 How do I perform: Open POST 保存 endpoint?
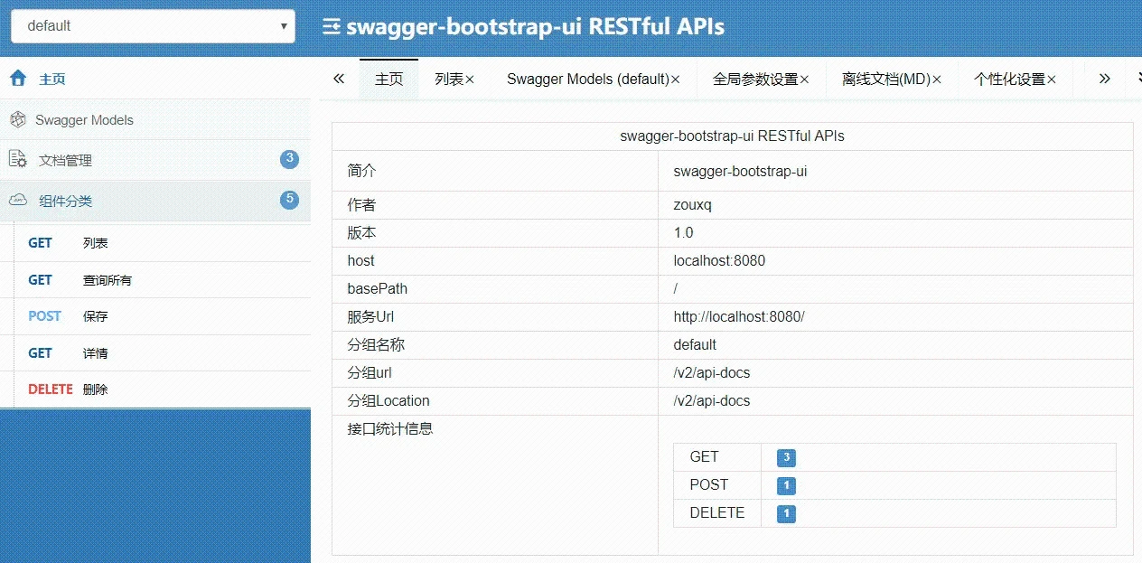[x=163, y=316]
